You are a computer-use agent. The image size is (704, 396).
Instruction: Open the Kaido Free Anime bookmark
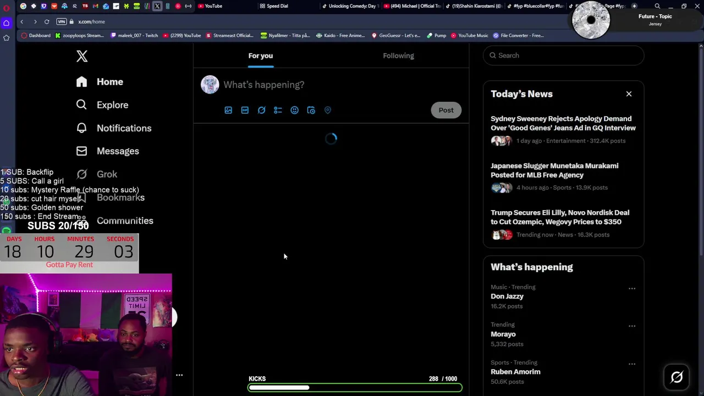(x=340, y=35)
